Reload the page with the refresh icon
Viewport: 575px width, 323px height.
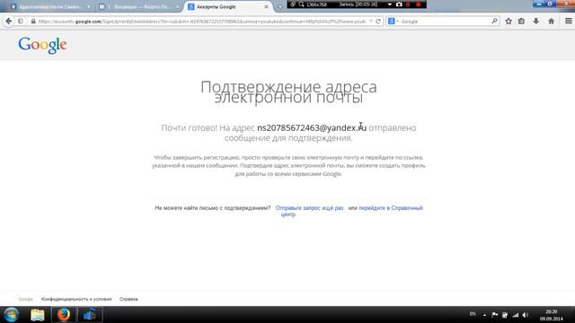tap(378, 22)
